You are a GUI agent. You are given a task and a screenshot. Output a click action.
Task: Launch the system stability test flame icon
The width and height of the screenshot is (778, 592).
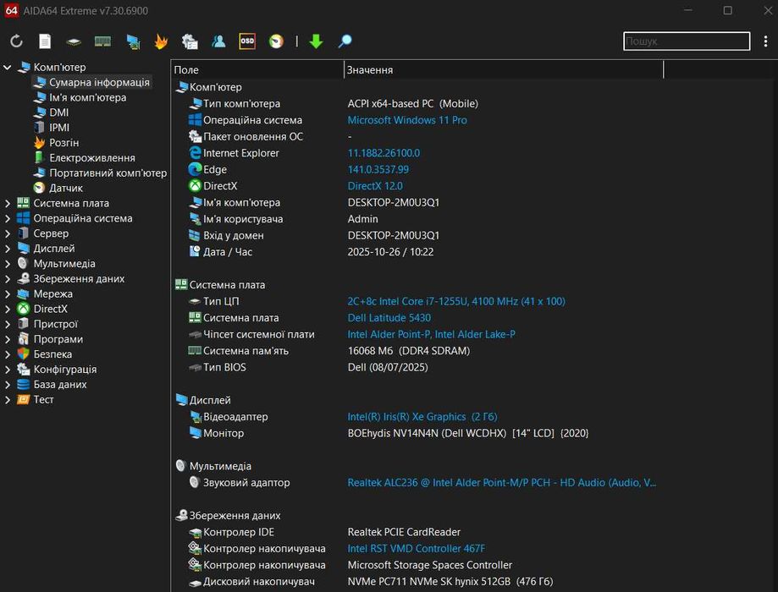click(161, 41)
